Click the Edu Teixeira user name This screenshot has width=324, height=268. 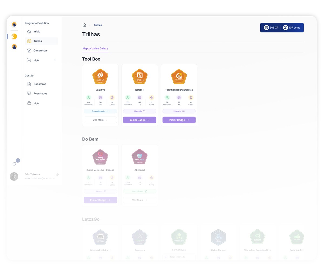tap(32, 174)
